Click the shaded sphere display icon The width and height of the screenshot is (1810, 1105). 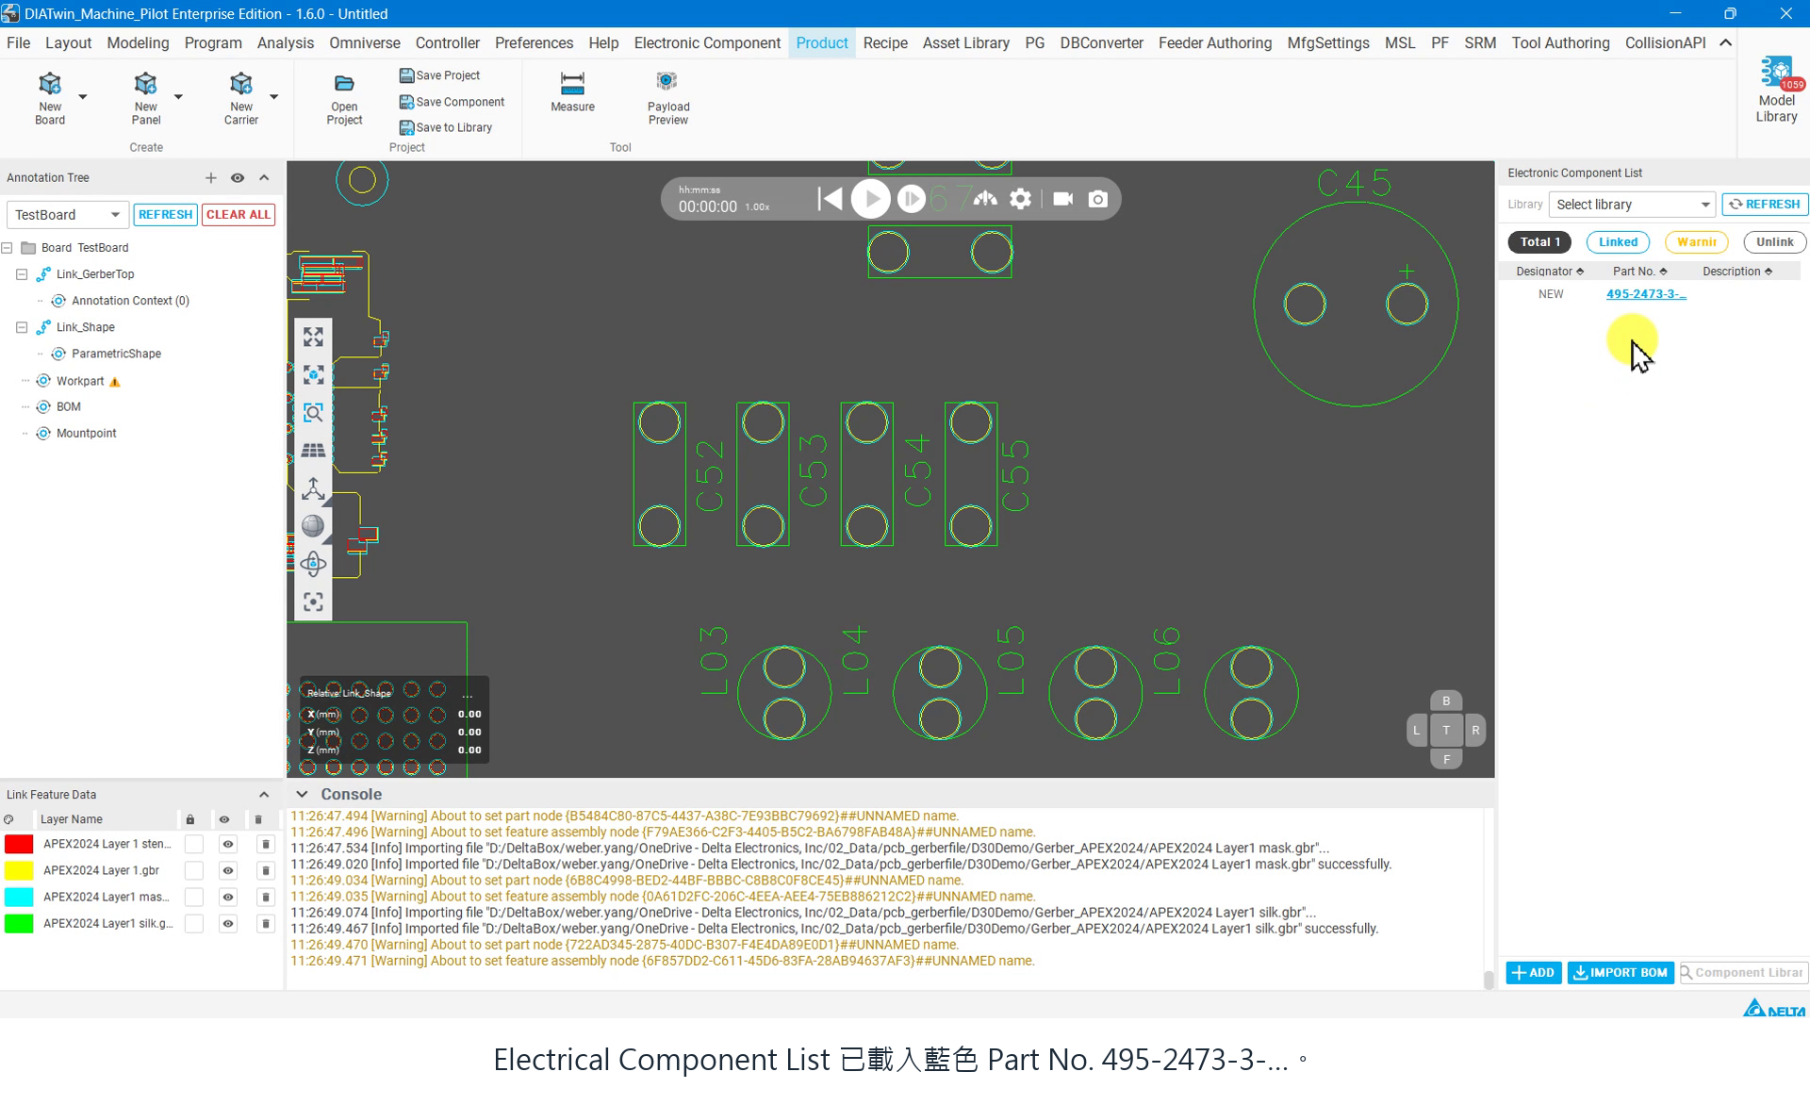pos(313,526)
